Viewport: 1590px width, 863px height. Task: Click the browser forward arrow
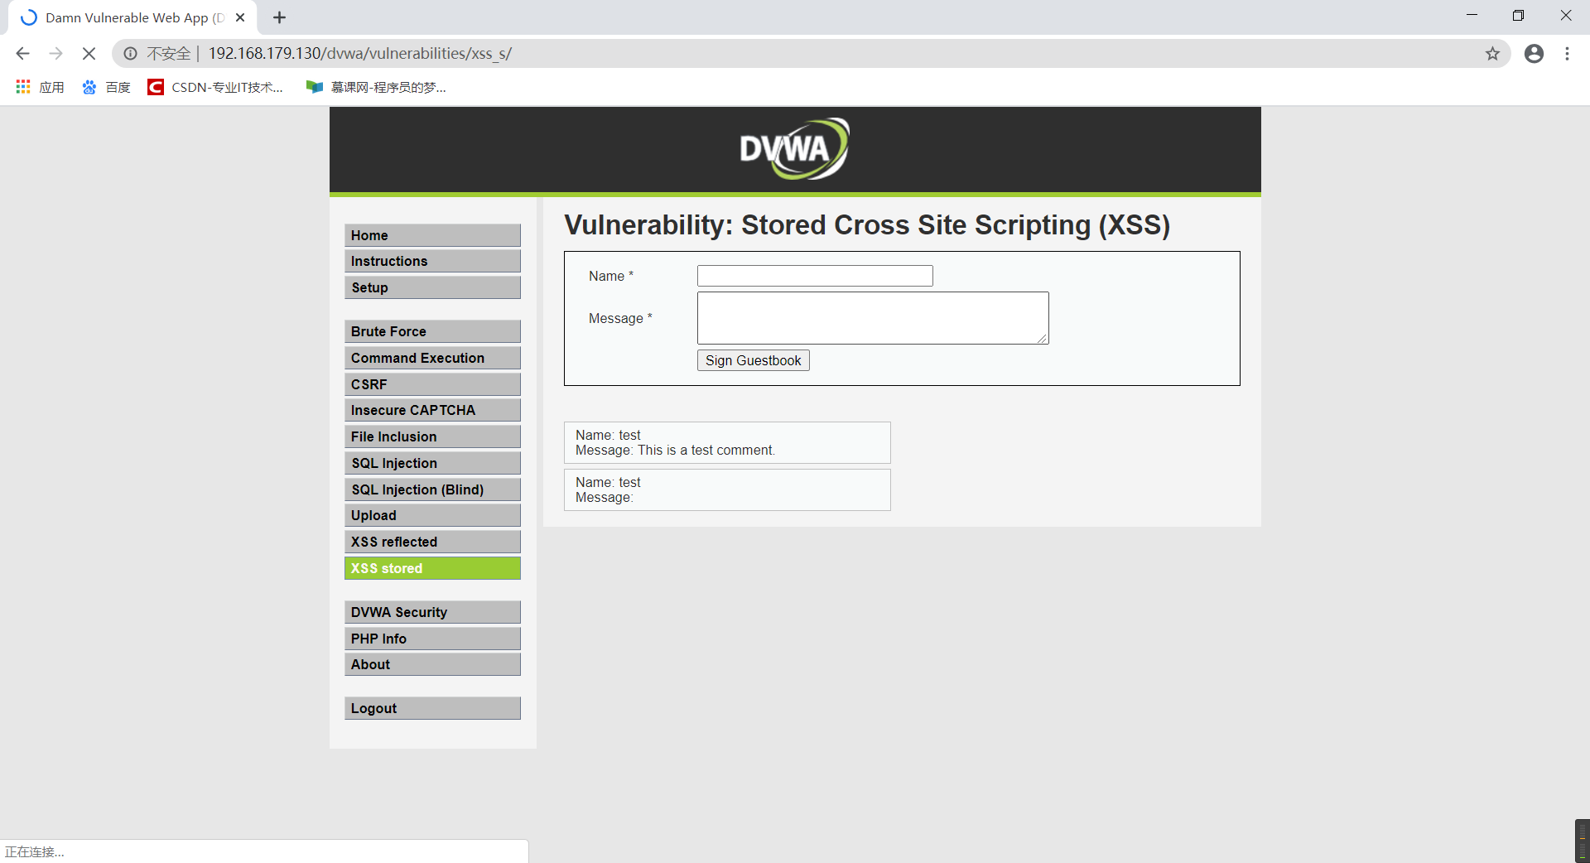tap(55, 54)
